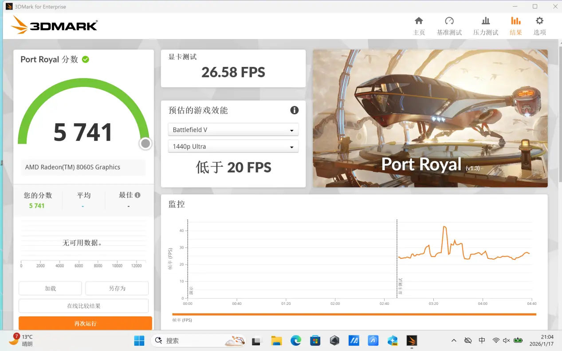Screen dimensions: 562x351
Task: Click the 26.58 FPS graphics test value
Action: point(233,72)
